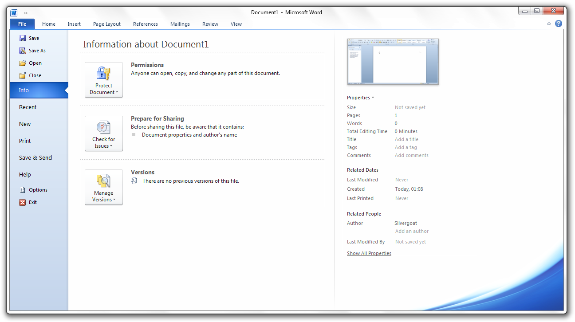Click Add a title field
575x322 pixels.
coord(407,139)
